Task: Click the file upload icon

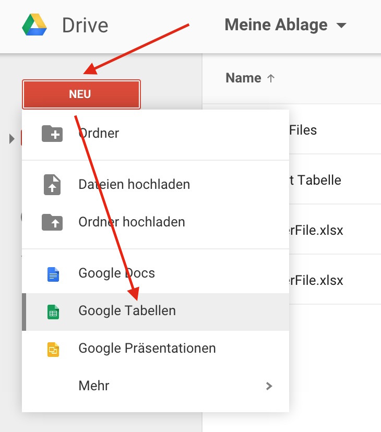Action: pyautogui.click(x=52, y=185)
